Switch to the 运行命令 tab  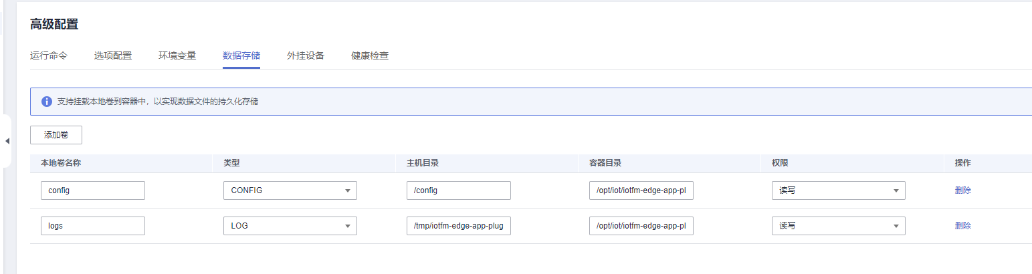[49, 55]
